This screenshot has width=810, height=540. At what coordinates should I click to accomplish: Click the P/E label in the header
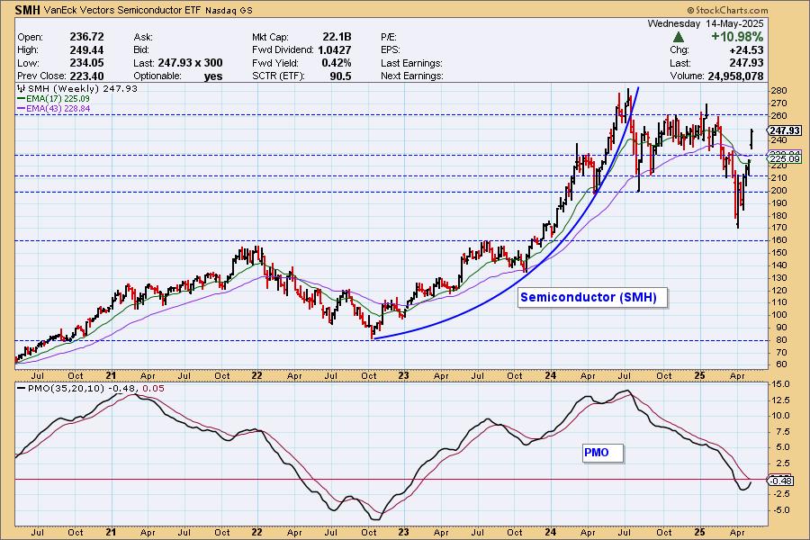click(x=389, y=37)
